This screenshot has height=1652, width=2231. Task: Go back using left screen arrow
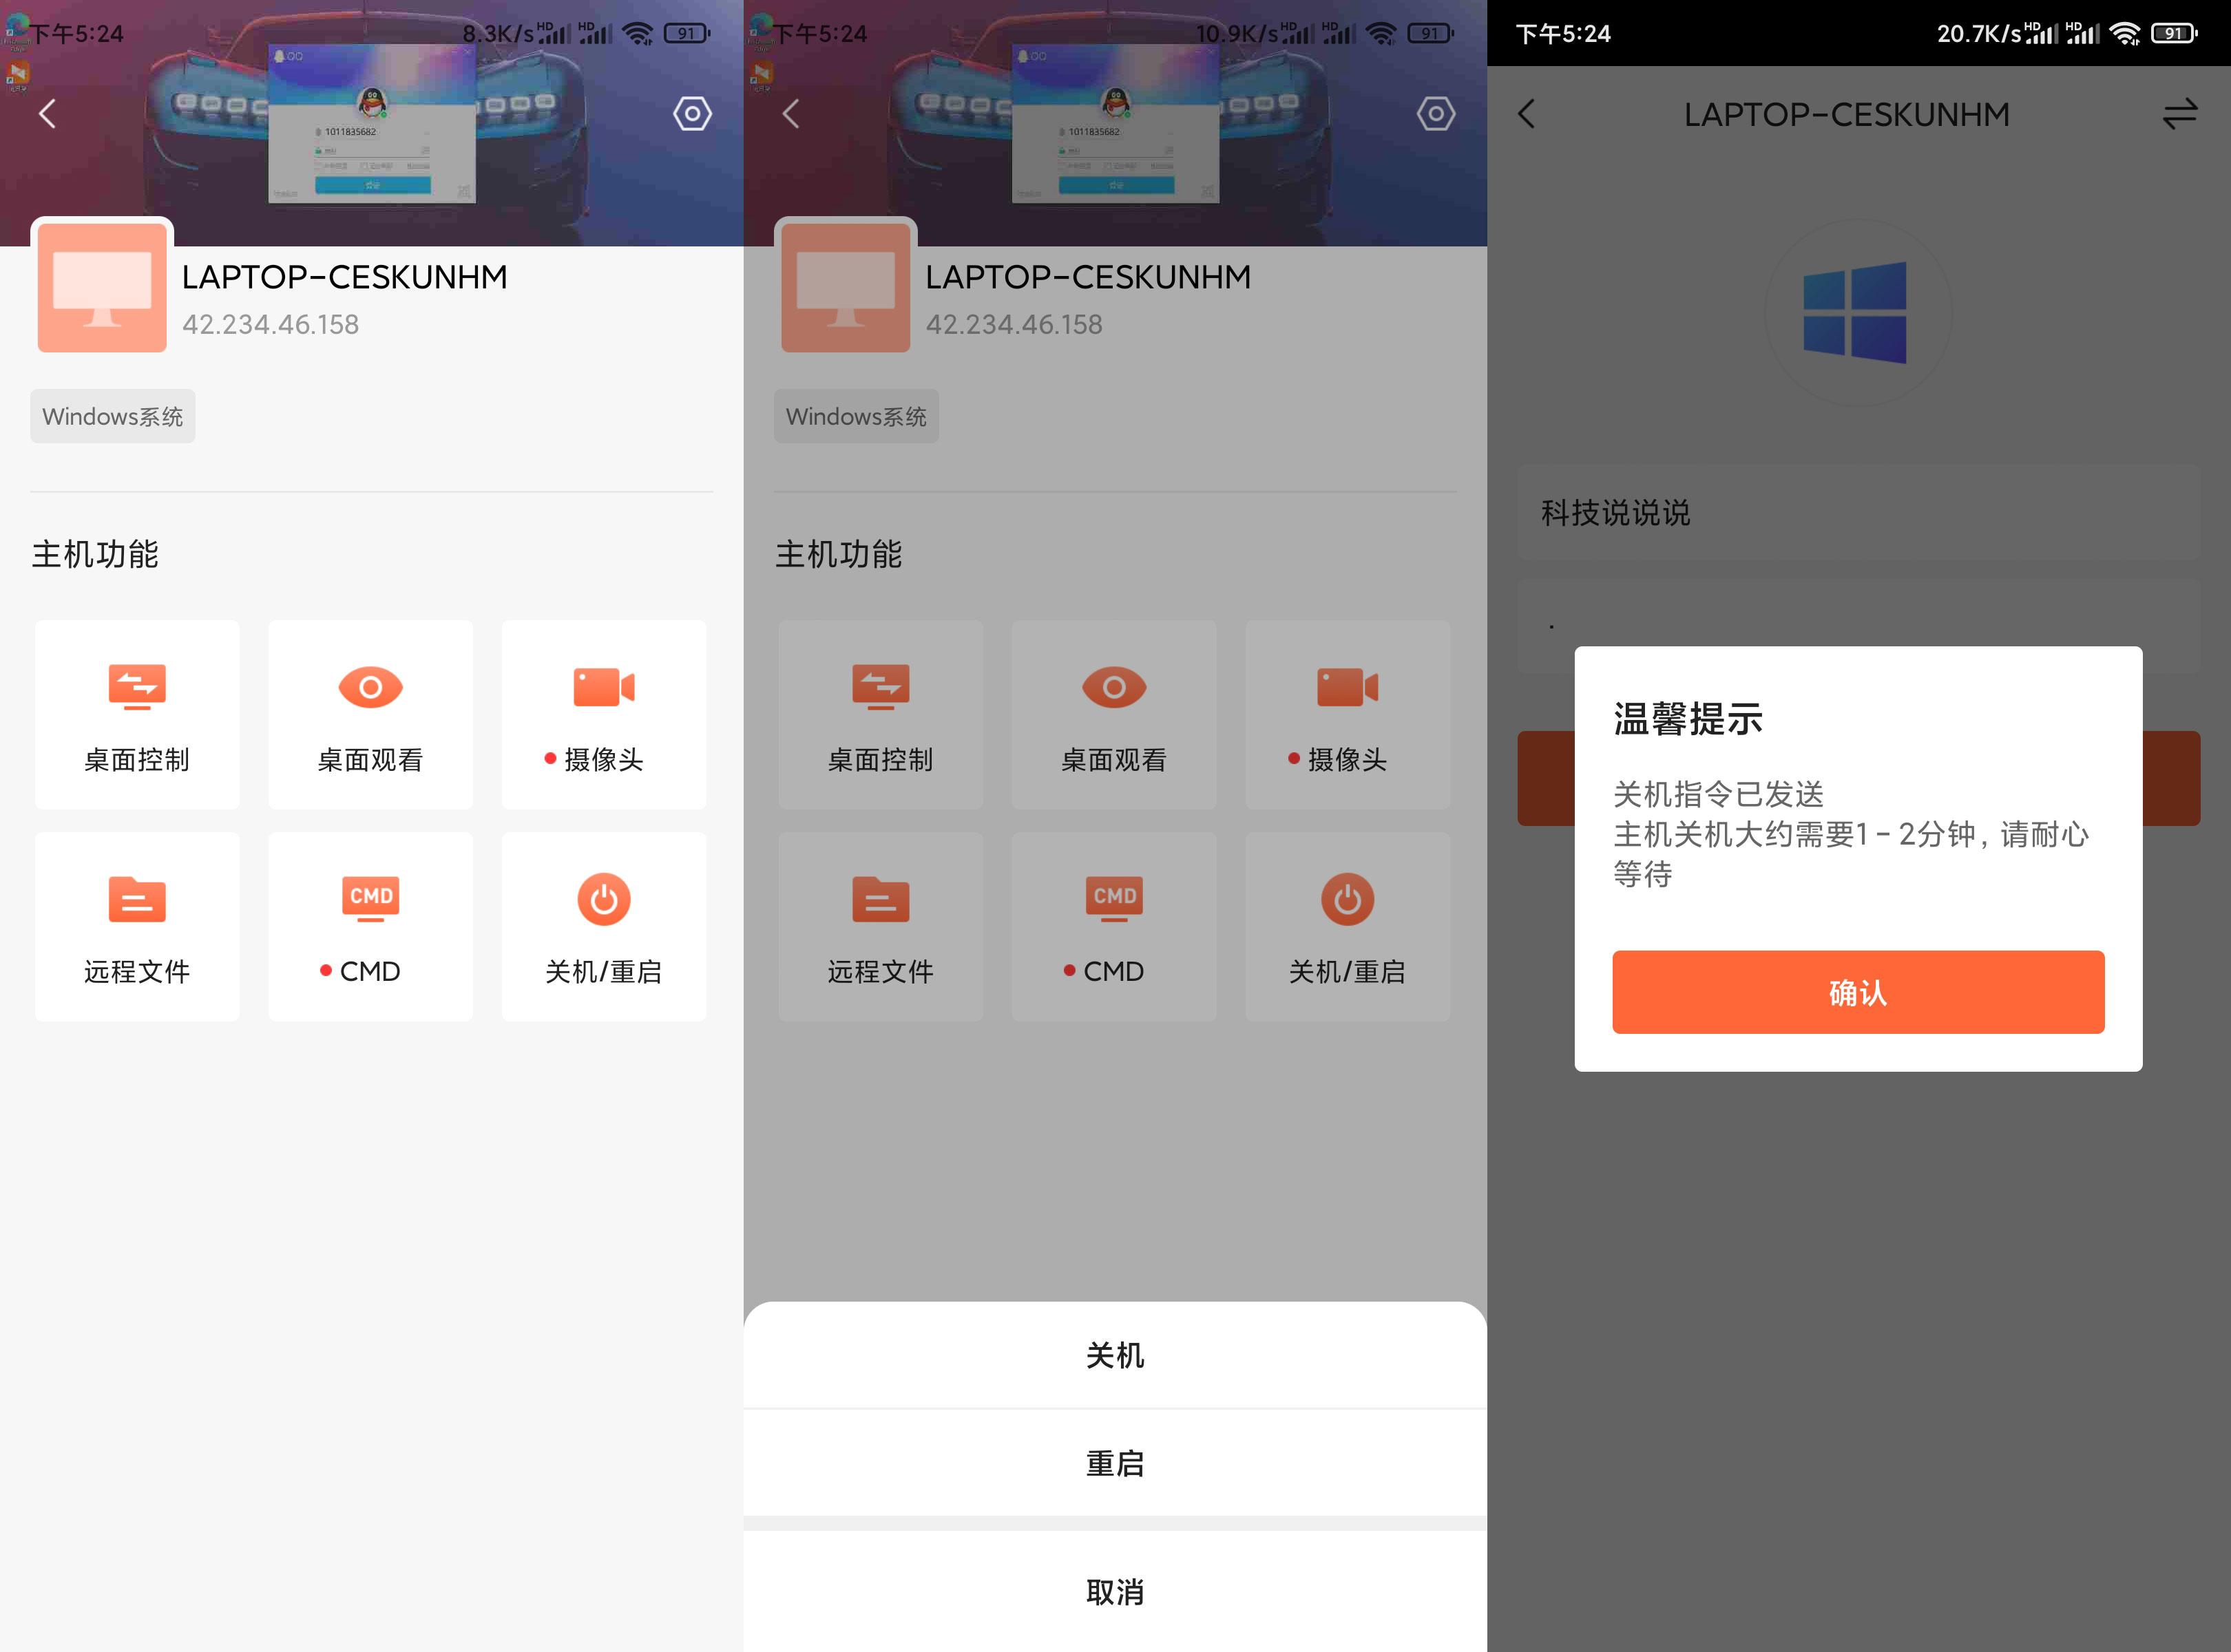[x=47, y=114]
